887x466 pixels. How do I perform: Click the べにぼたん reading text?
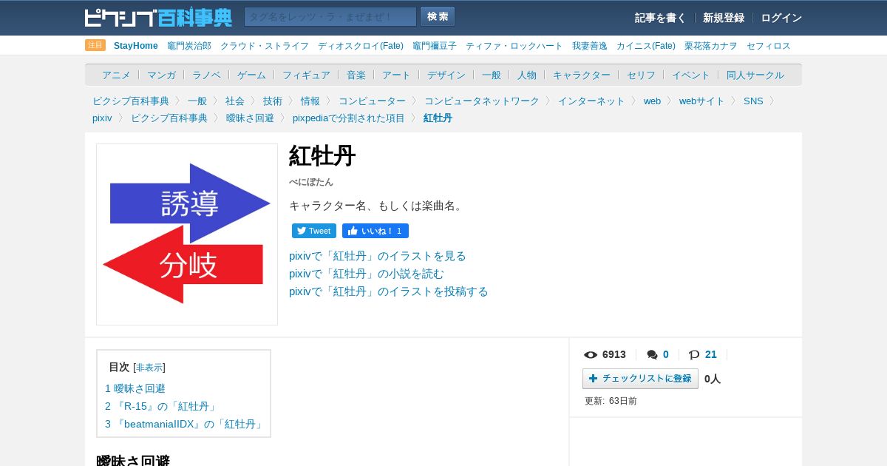[311, 182]
